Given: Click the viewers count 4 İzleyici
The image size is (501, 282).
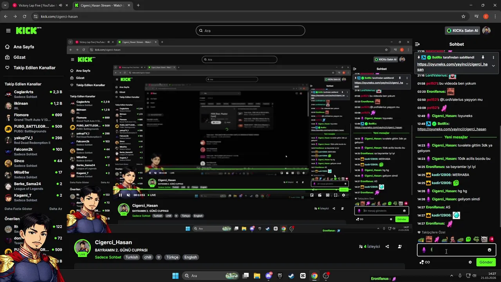Looking at the screenshot, I should (369, 246).
